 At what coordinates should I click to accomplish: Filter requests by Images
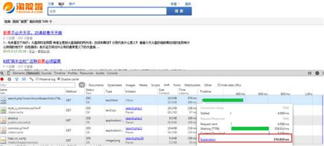(130, 85)
